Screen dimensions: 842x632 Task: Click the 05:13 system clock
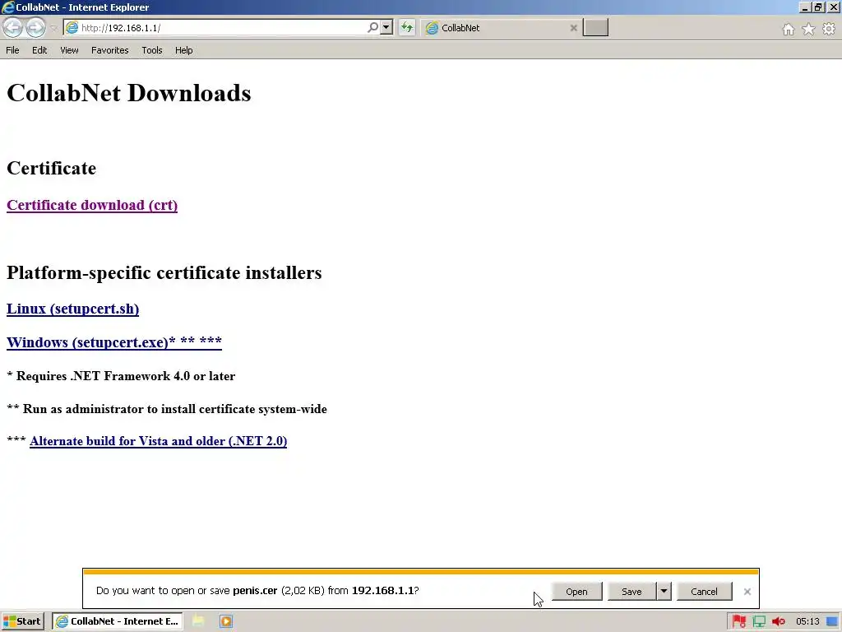pyautogui.click(x=807, y=621)
